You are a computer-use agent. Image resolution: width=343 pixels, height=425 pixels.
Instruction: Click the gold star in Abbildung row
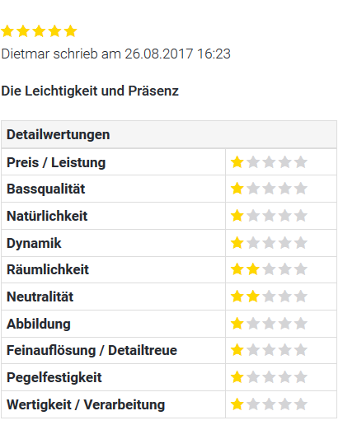(x=237, y=323)
